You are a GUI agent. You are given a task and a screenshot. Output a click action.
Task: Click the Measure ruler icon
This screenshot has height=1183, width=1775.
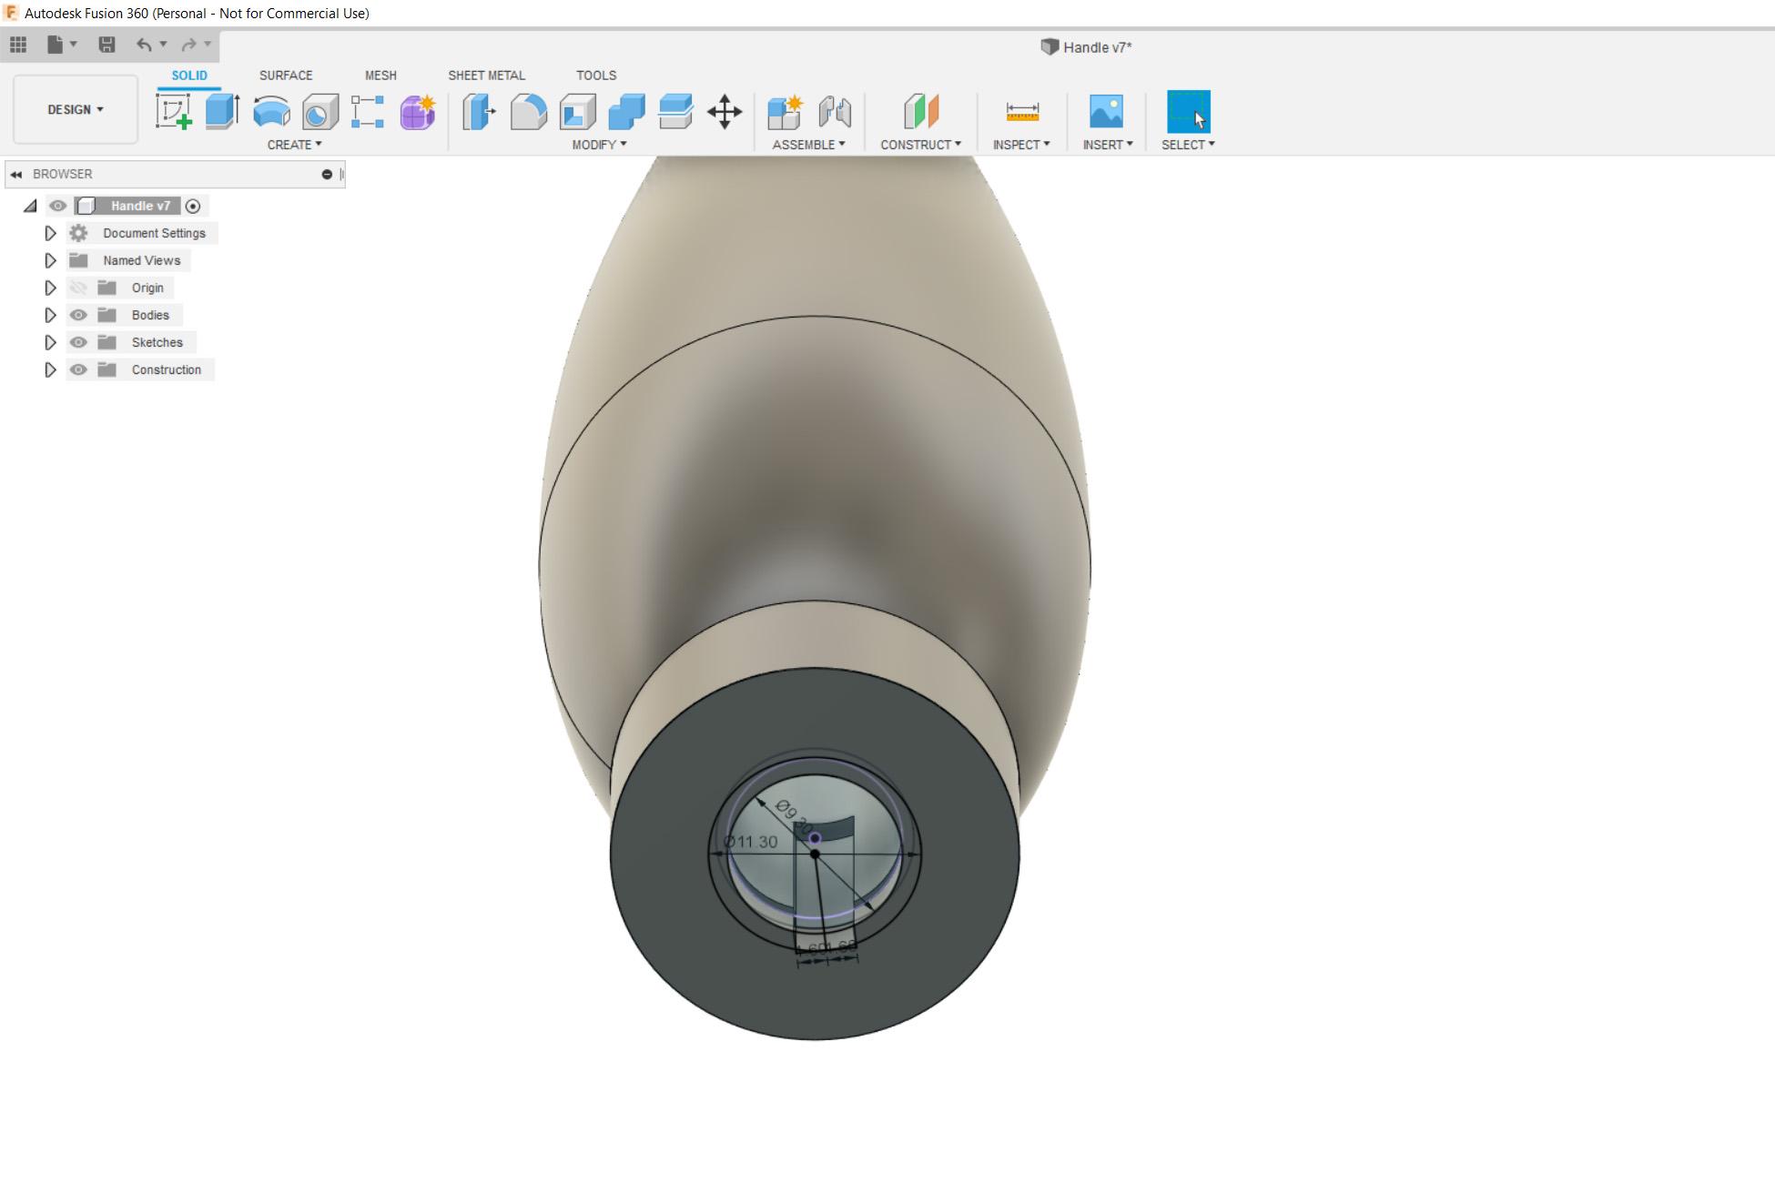point(1022,112)
